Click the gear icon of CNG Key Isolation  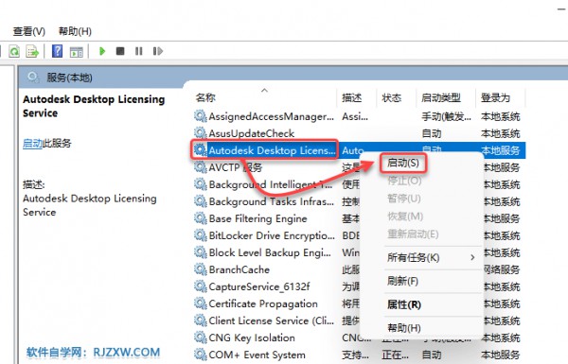[200, 338]
